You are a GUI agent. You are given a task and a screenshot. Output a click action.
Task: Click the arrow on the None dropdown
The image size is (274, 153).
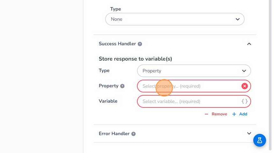(237, 19)
